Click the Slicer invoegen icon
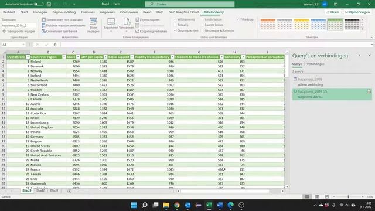This screenshot has width=375, height=211. point(93,22)
